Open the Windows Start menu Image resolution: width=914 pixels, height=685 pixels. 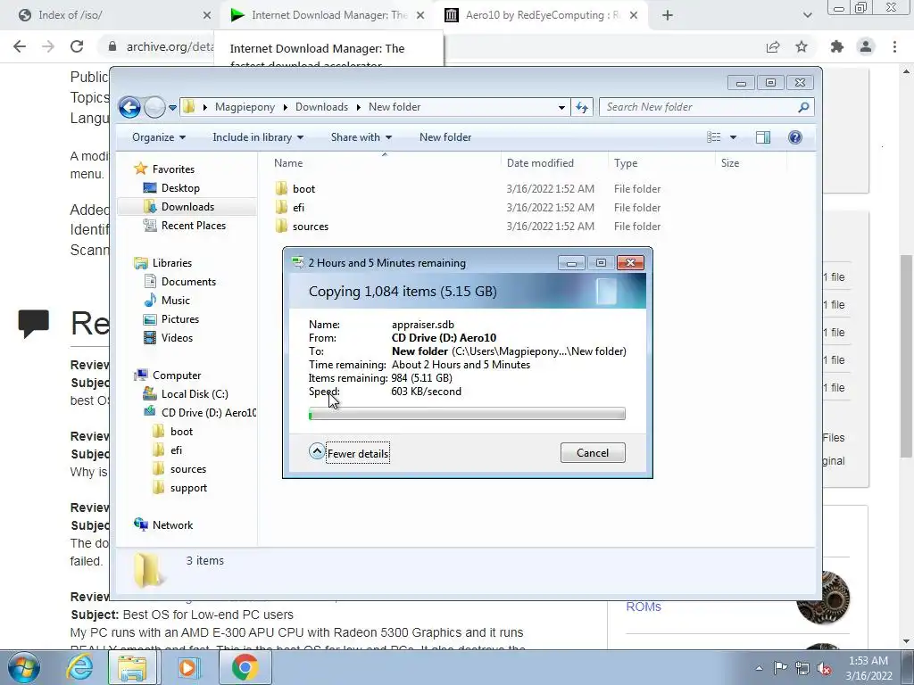coord(24,667)
